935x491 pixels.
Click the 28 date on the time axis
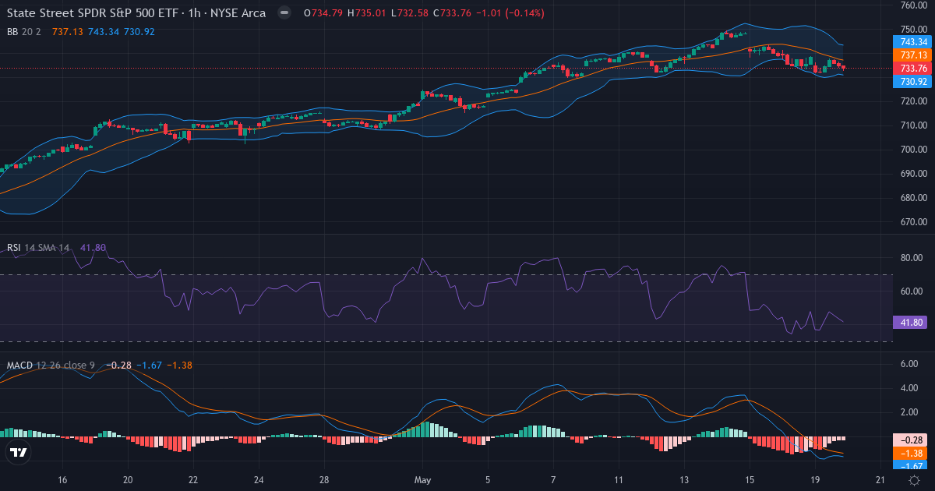(x=324, y=480)
